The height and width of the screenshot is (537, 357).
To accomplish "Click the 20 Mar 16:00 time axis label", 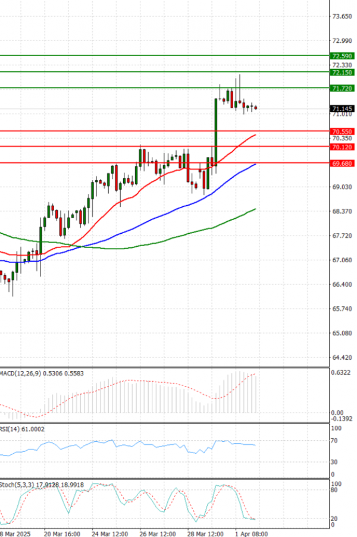I will click(x=62, y=534).
